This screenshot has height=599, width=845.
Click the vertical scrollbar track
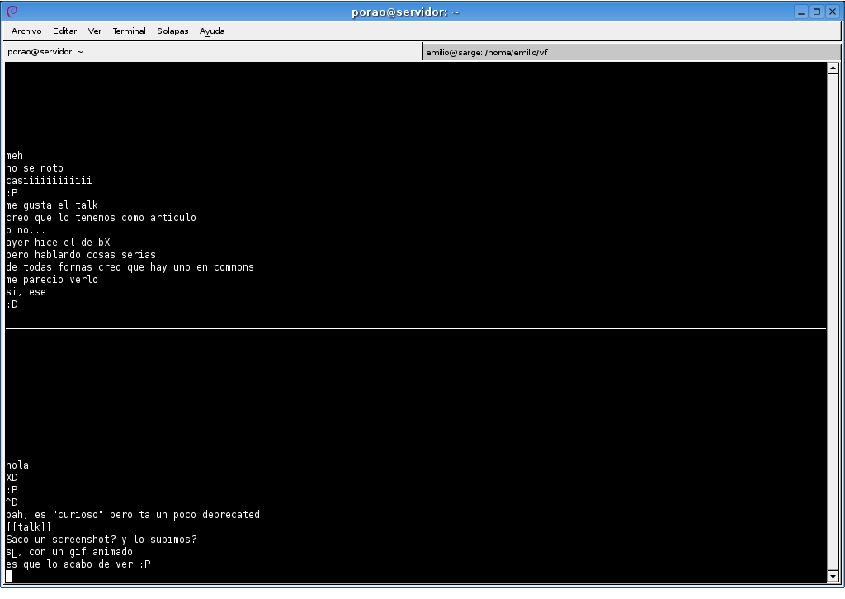pyautogui.click(x=833, y=322)
